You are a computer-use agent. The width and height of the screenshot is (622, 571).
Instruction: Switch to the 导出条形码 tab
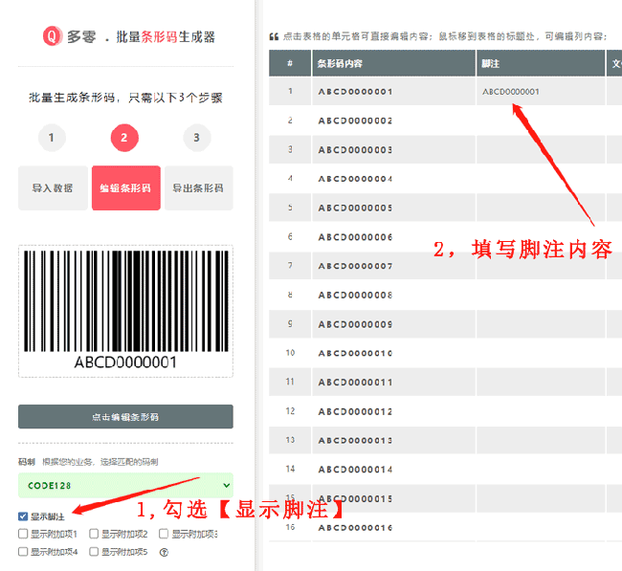pyautogui.click(x=199, y=188)
